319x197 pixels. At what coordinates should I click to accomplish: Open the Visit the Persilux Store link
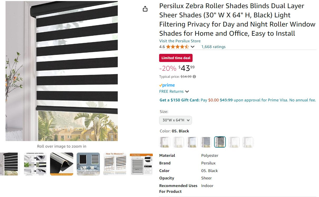(x=179, y=41)
